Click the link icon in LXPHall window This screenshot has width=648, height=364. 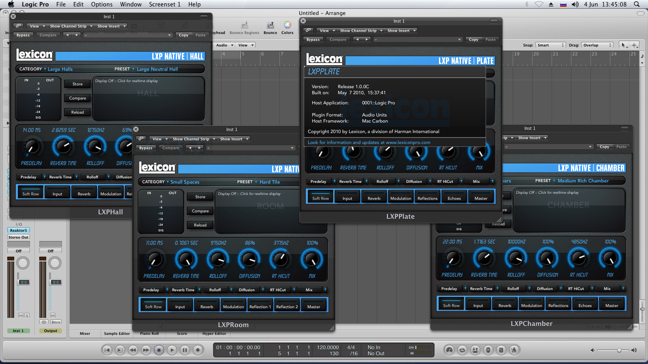(19, 26)
